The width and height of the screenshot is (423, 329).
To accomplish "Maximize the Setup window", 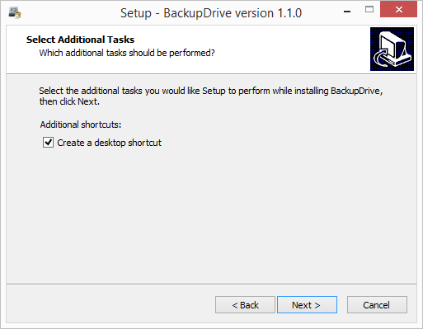I will pyautogui.click(x=369, y=10).
